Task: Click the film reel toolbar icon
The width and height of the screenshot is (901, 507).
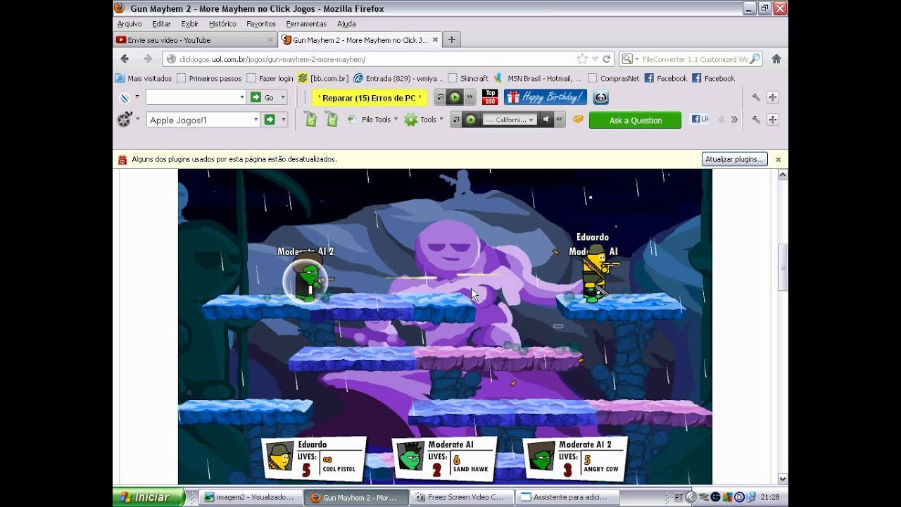Action: (125, 120)
